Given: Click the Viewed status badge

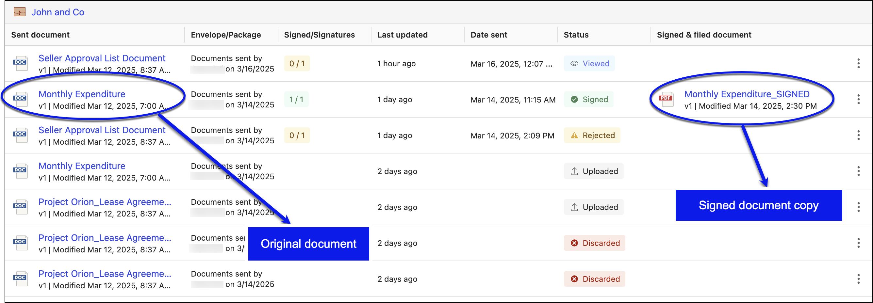Looking at the screenshot, I should 589,63.
